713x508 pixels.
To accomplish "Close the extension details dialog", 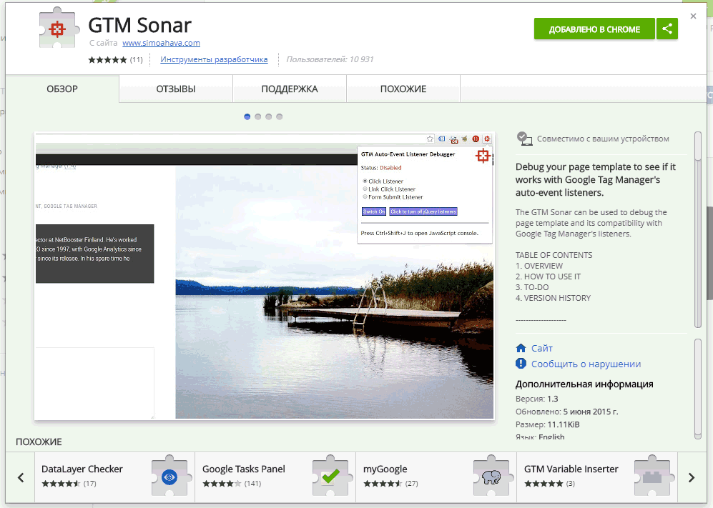I will pyautogui.click(x=693, y=16).
